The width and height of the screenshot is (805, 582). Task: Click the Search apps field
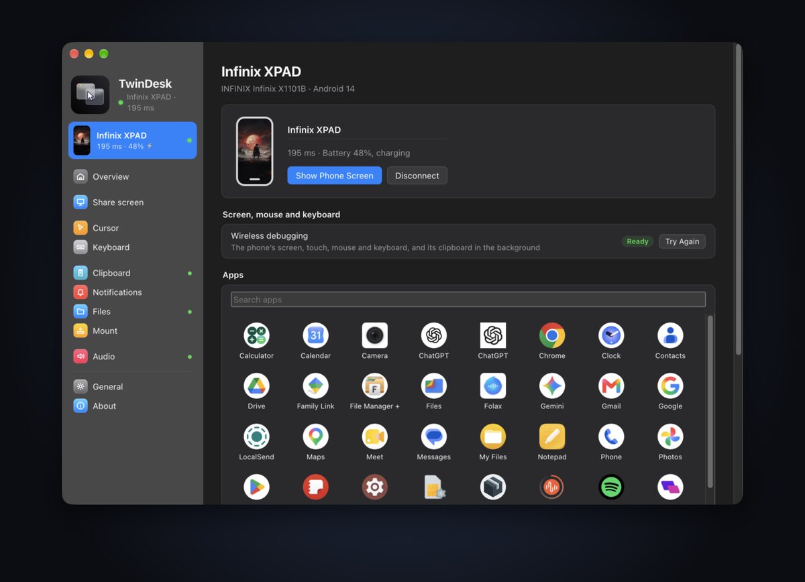[x=468, y=300]
